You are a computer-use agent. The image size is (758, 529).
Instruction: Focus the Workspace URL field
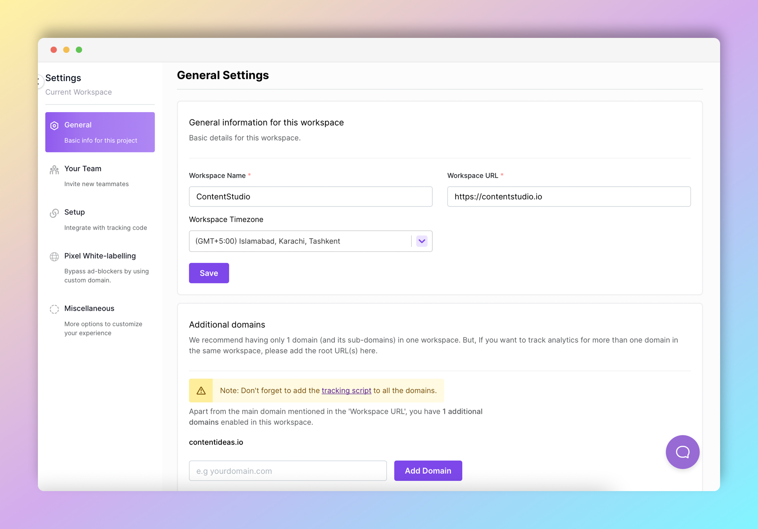569,197
